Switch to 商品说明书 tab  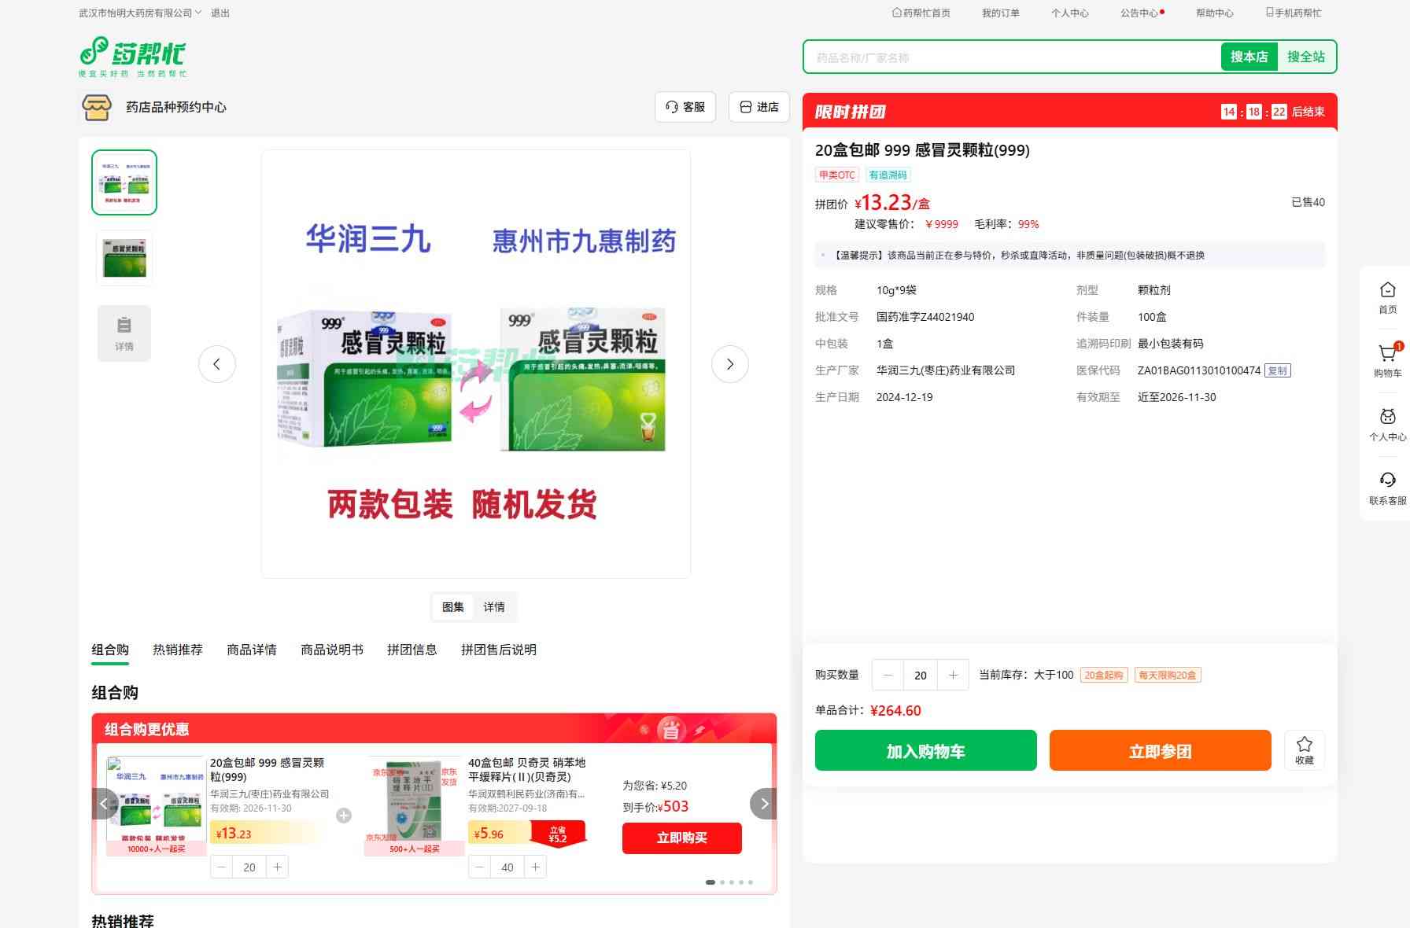(331, 650)
